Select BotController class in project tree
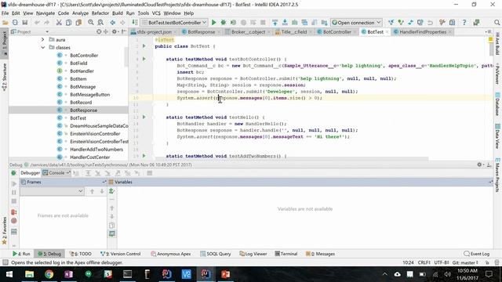 coord(84,56)
